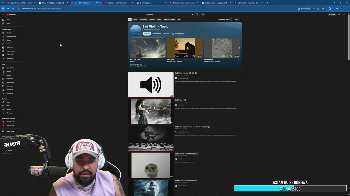The height and width of the screenshot is (196, 350).
Task: Open Your videos in the sidebar
Action: tap(10, 86)
